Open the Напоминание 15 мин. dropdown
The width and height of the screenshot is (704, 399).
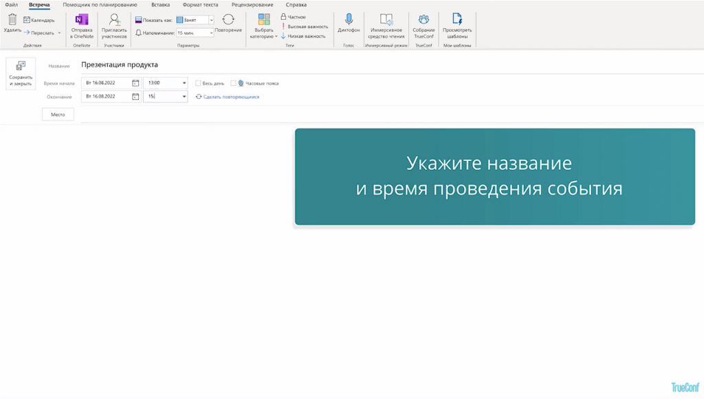[x=211, y=33]
